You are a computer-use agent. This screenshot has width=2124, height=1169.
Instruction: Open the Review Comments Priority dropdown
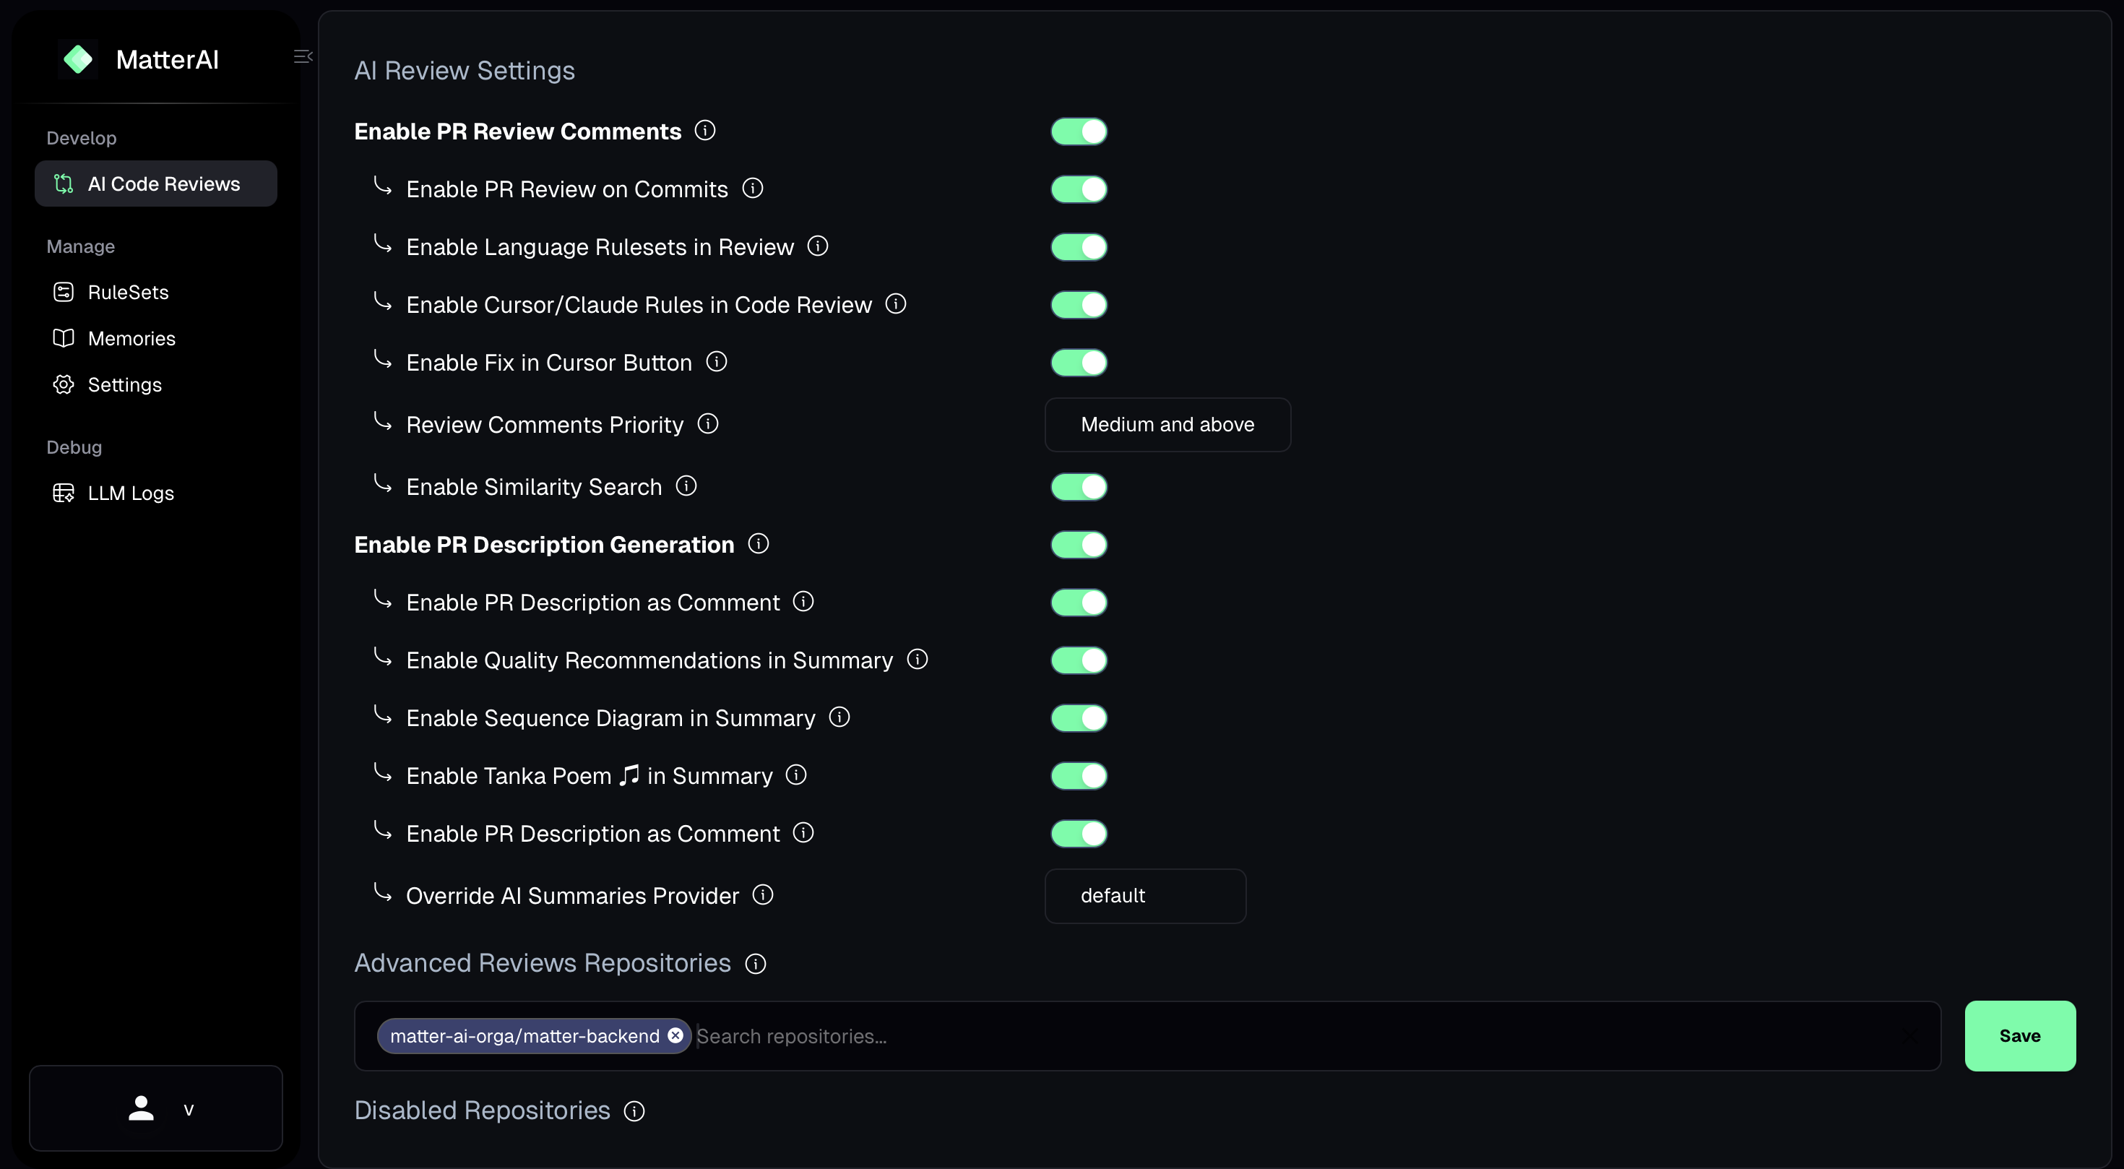click(x=1166, y=425)
